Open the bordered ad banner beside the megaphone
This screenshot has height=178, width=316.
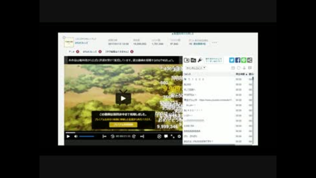(214, 60)
